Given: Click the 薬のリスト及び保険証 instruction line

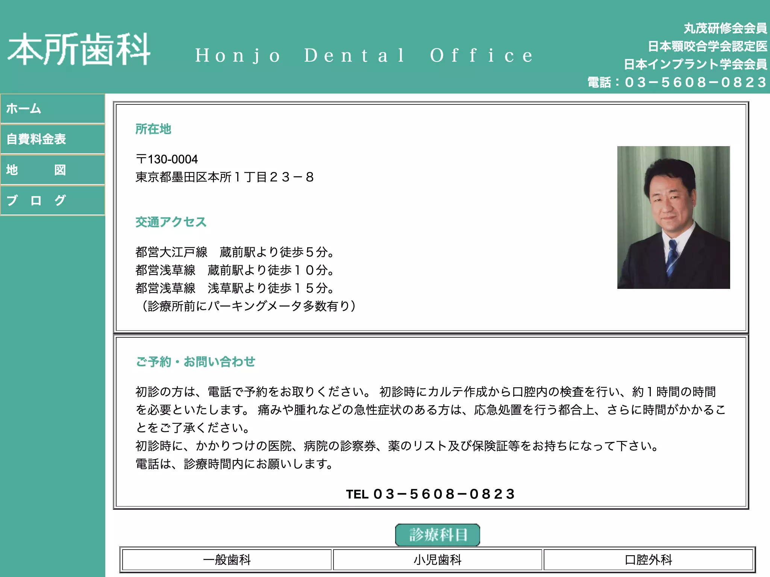Looking at the screenshot, I should (397, 446).
